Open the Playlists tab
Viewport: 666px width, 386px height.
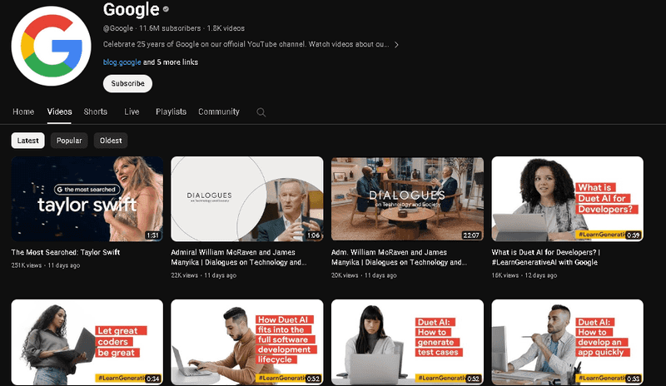coord(171,111)
